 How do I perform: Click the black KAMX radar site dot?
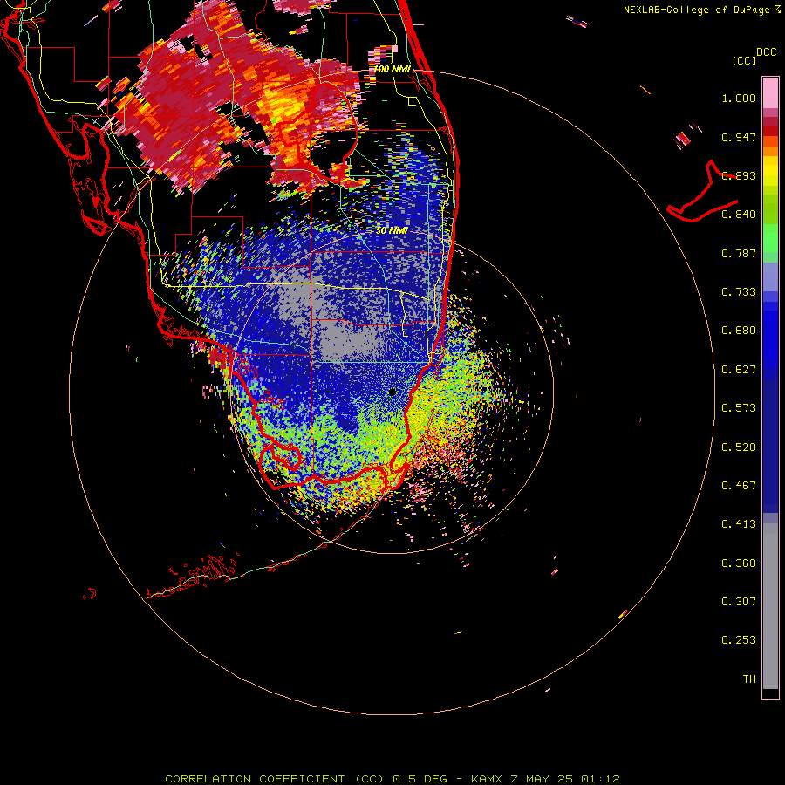(392, 392)
